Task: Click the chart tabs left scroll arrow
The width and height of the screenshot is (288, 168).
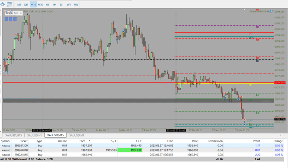Action: pyautogui.click(x=280, y=135)
